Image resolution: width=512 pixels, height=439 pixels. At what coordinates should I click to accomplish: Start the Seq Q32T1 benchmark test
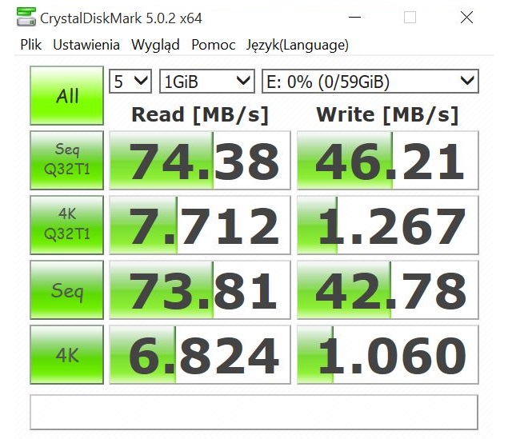pyautogui.click(x=67, y=160)
